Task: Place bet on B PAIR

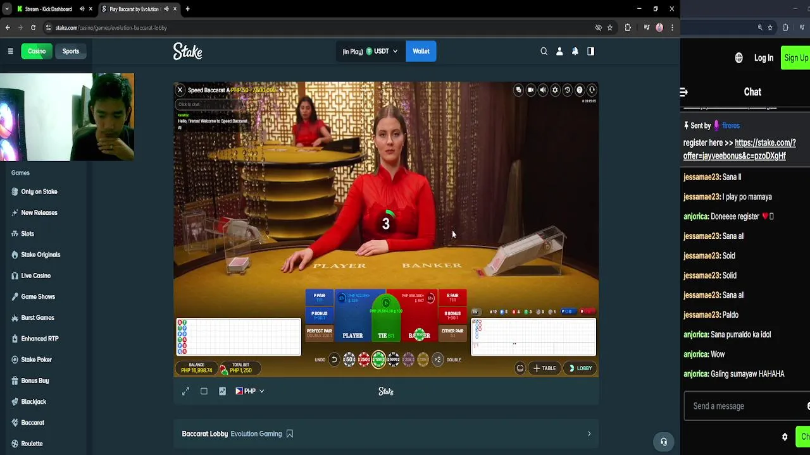Action: pyautogui.click(x=452, y=298)
